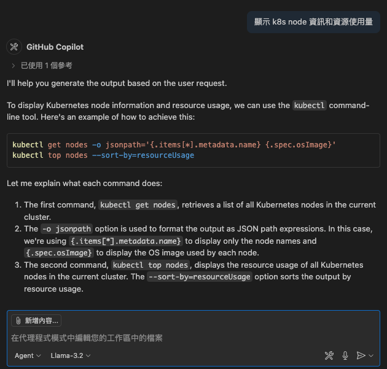The image size is (387, 369).
Task: Open the Agent mode dropdown
Action: [x=28, y=355]
